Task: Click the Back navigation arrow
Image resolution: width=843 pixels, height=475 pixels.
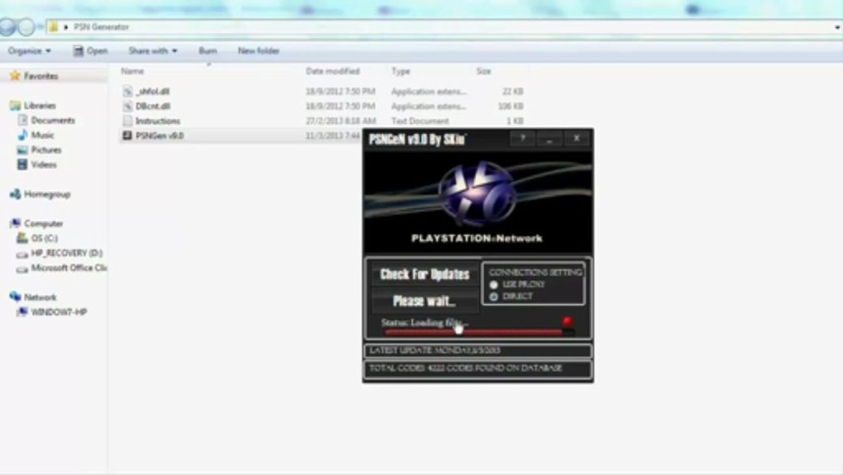Action: [7, 27]
